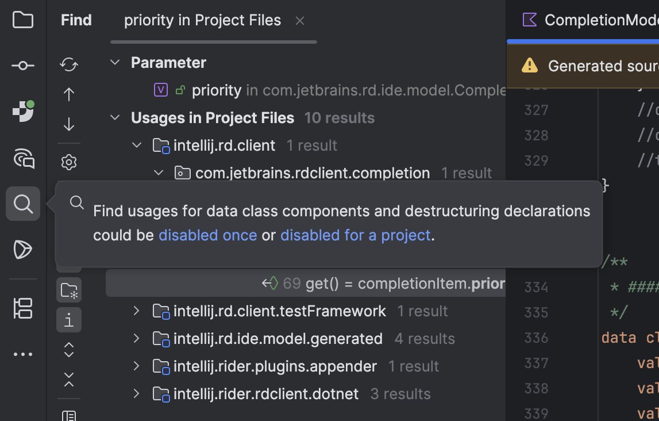The height and width of the screenshot is (421, 659).
Task: Rerun the priority usages search
Action: (68, 65)
